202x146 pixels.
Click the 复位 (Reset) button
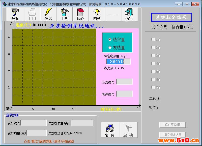(110, 130)
